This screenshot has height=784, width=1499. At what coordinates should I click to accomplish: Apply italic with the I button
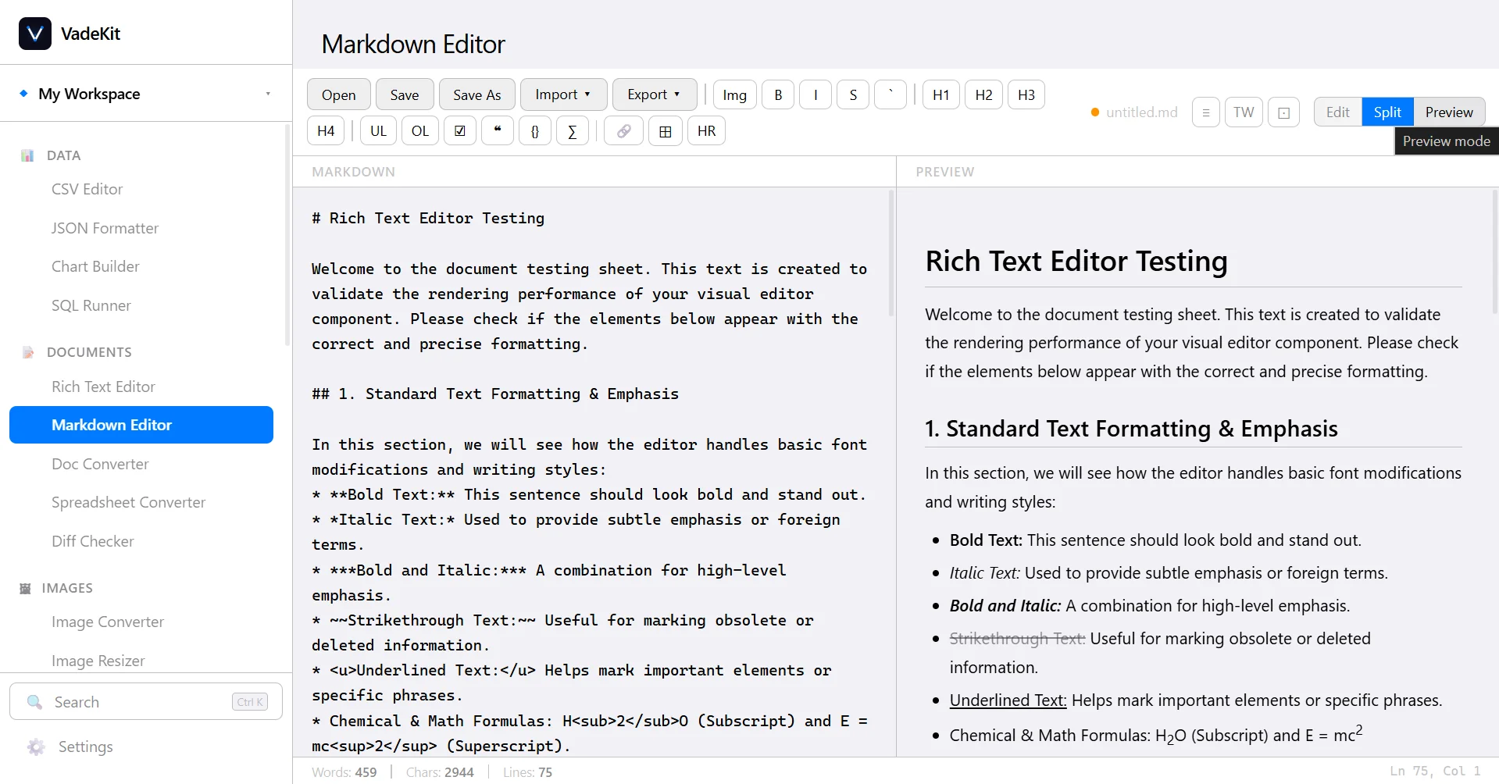pyautogui.click(x=816, y=94)
